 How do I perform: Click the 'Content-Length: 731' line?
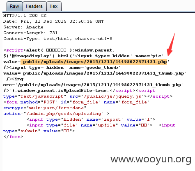[30, 33]
